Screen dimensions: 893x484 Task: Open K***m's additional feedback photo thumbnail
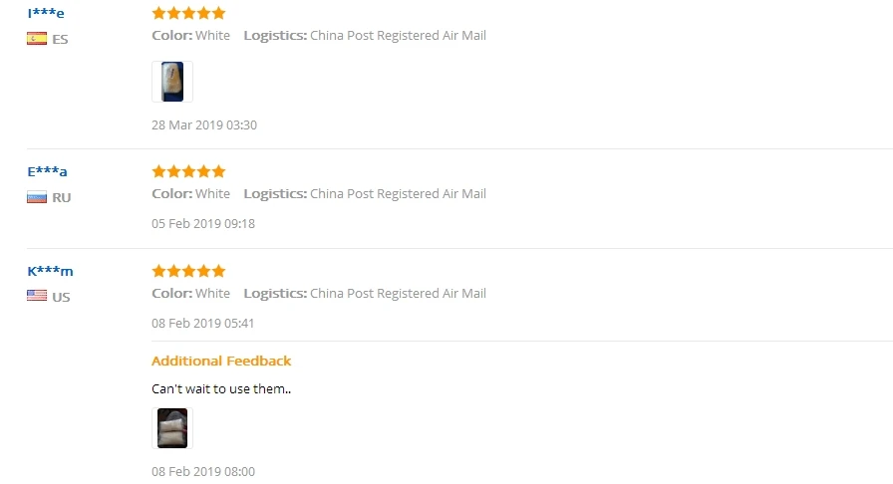172,428
